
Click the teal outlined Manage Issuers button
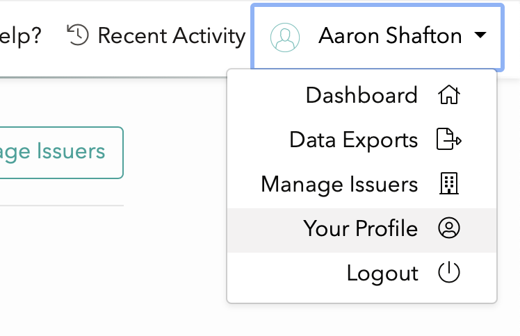pos(61,153)
